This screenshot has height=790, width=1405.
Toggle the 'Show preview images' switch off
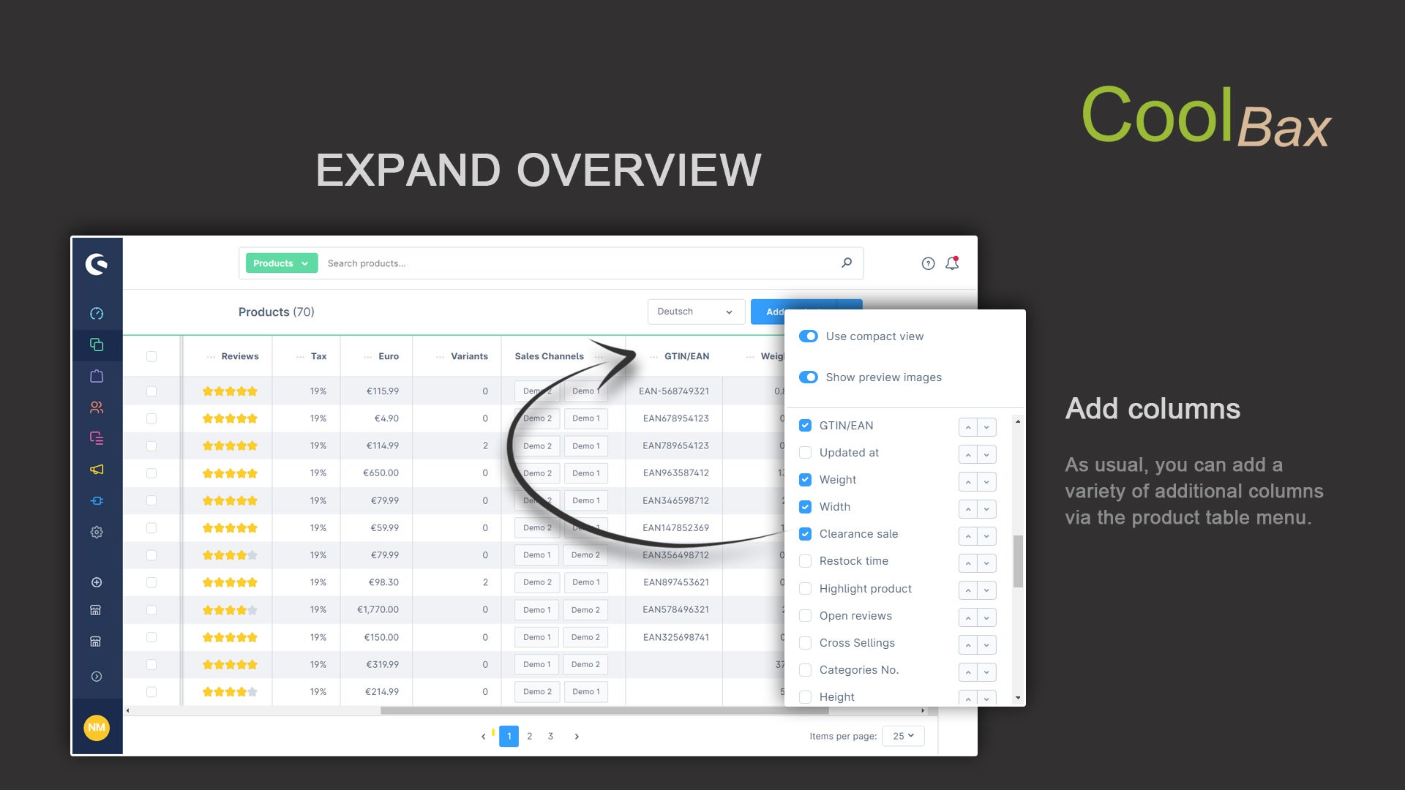point(809,377)
